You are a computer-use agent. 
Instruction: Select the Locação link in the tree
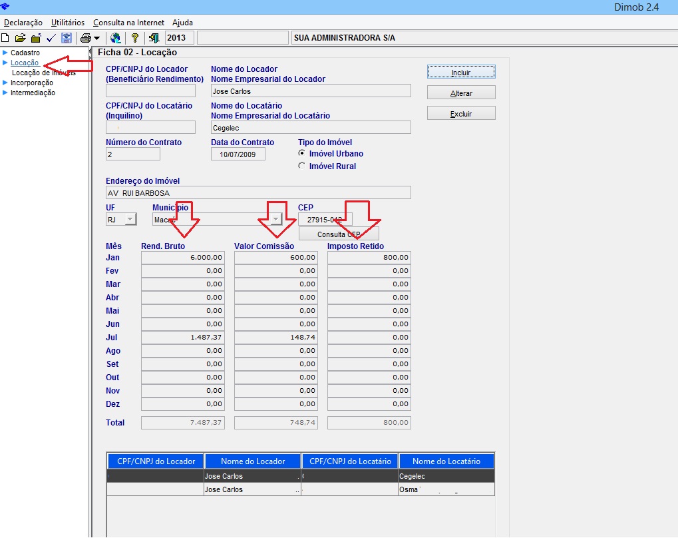click(x=25, y=63)
